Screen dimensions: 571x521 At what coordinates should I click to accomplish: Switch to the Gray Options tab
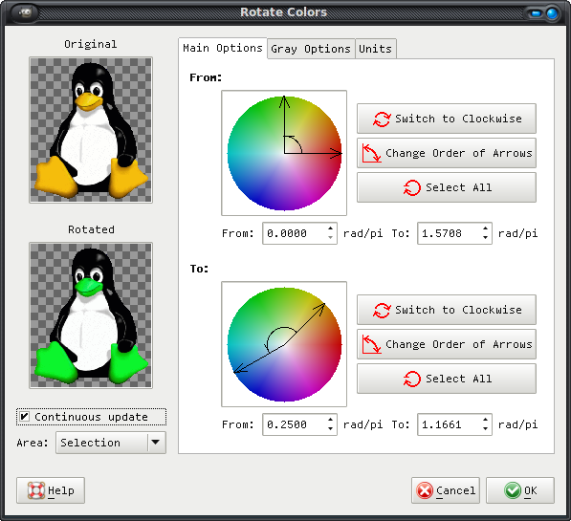tap(311, 49)
